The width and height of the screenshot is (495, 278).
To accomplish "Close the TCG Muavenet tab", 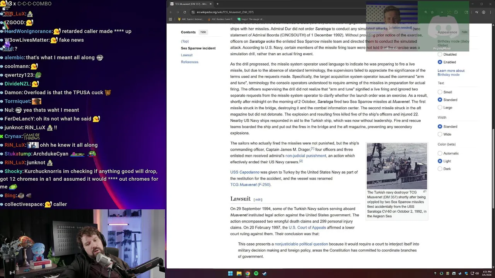I will pyautogui.click(x=210, y=4).
